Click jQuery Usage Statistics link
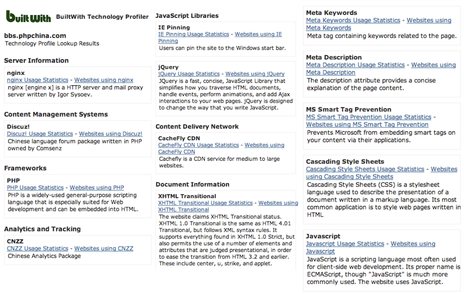 [x=189, y=73]
